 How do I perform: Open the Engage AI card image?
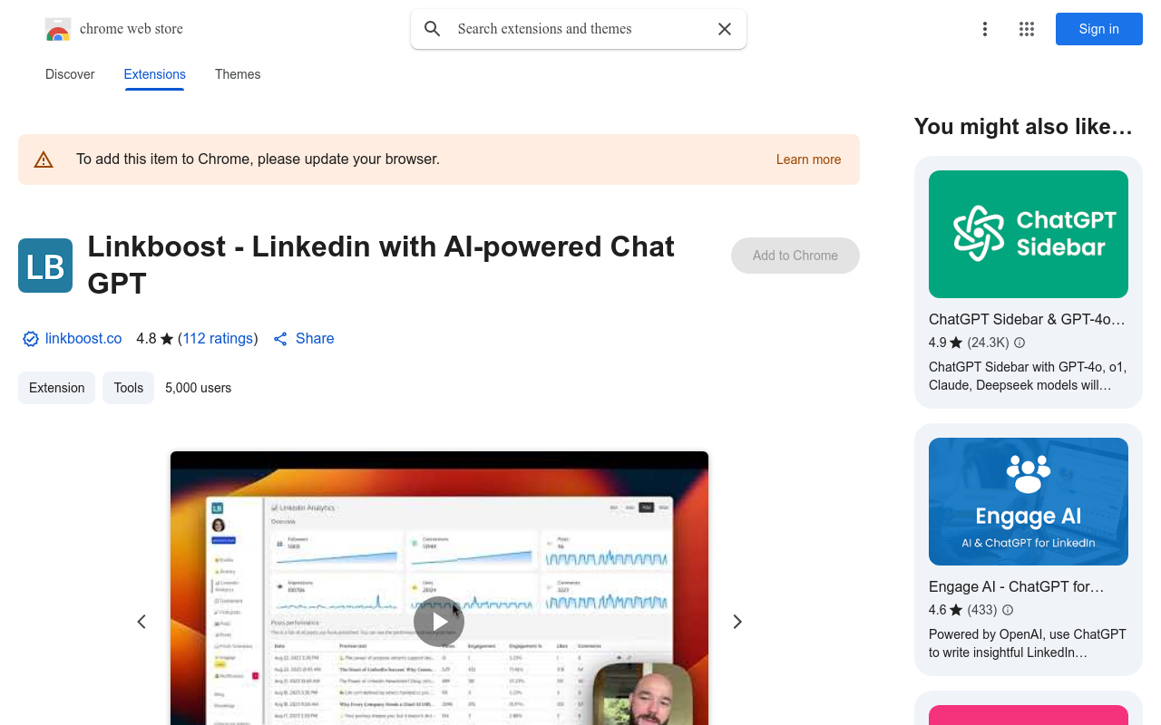[x=1029, y=502]
